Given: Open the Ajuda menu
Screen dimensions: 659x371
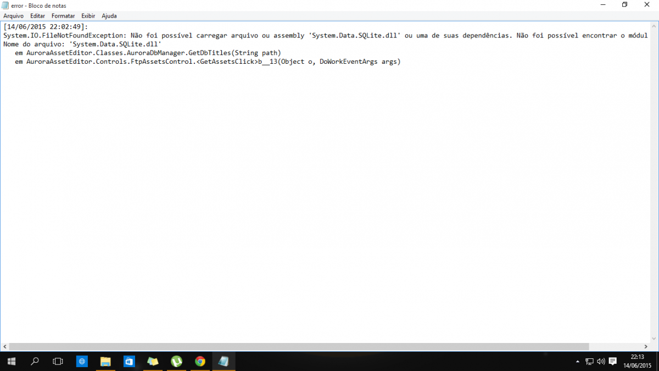Looking at the screenshot, I should [x=109, y=16].
